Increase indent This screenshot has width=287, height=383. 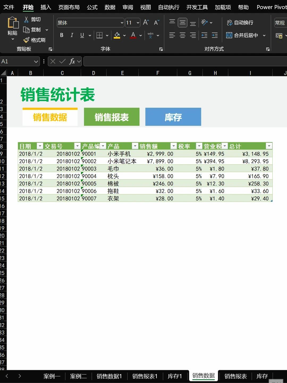[215, 35]
